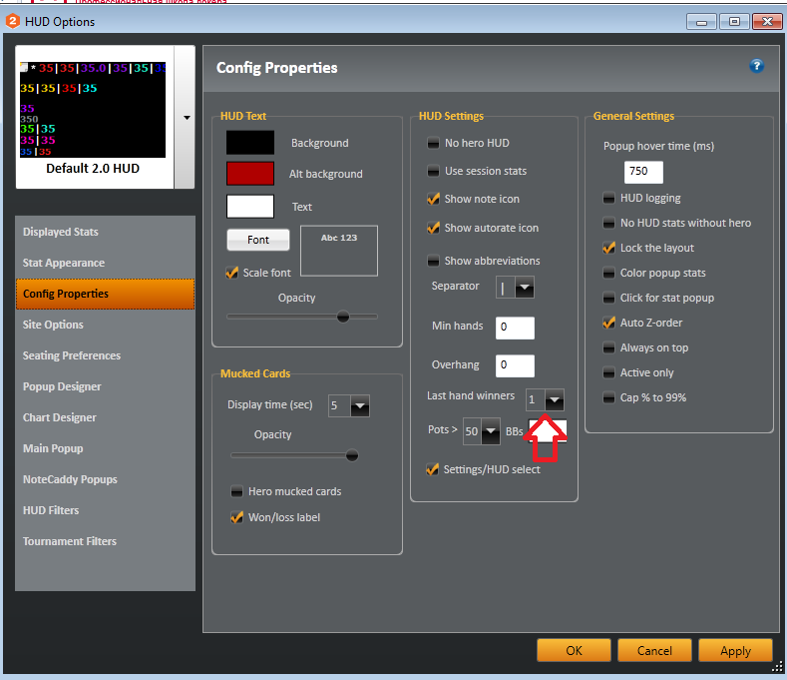Open the help question mark icon

756,66
